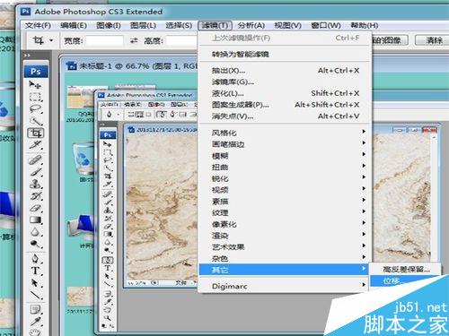This screenshot has height=336, width=449.
Task: Select the Clone Stamp tool
Action: pyautogui.click(x=35, y=184)
